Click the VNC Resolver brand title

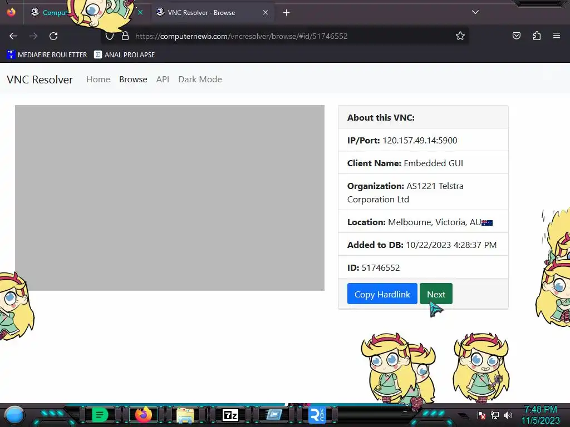(x=40, y=80)
